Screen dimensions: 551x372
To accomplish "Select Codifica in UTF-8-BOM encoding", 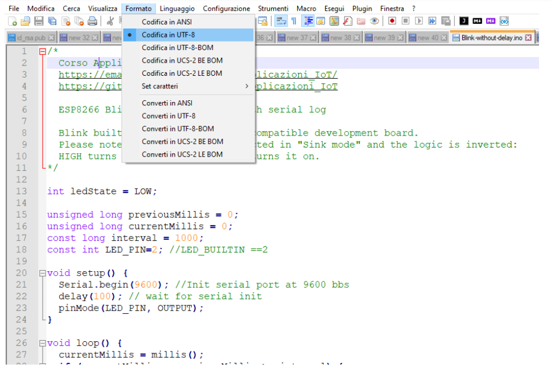I will [177, 48].
